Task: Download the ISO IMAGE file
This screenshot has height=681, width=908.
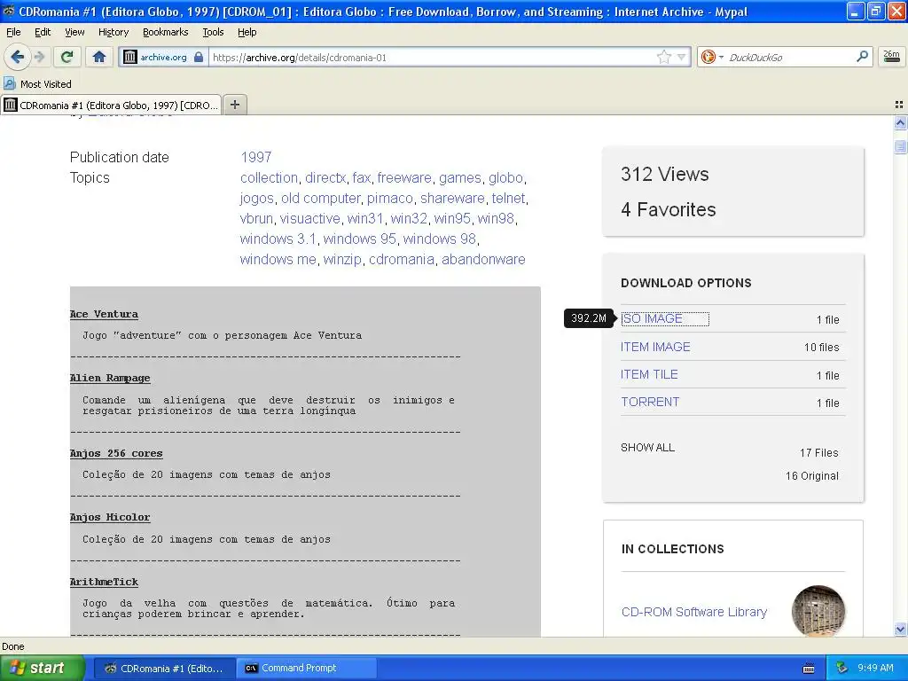Action: [x=652, y=318]
